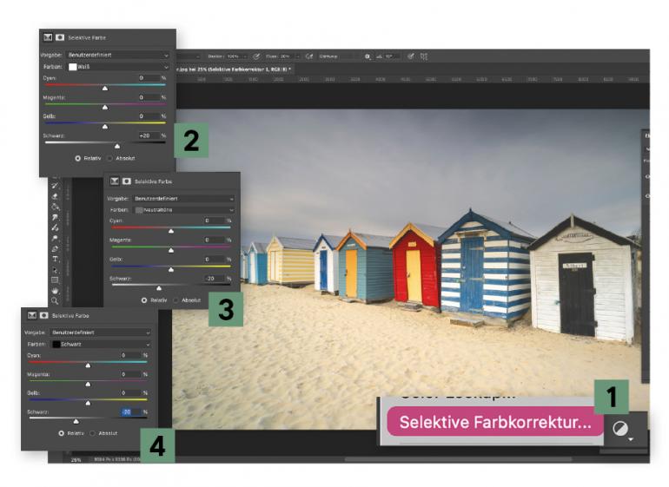Viewport: 669px width, 487px height.
Task: Switch to the Selektive Farbkorrektur document tab
Action: pyautogui.click(x=234, y=69)
